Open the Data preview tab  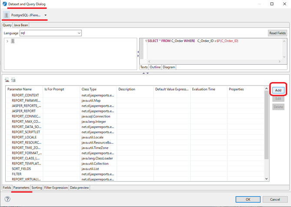point(79,187)
